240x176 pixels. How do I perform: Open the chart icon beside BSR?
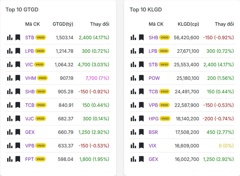pos(133,132)
